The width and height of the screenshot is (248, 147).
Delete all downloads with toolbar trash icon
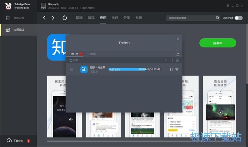(177, 60)
